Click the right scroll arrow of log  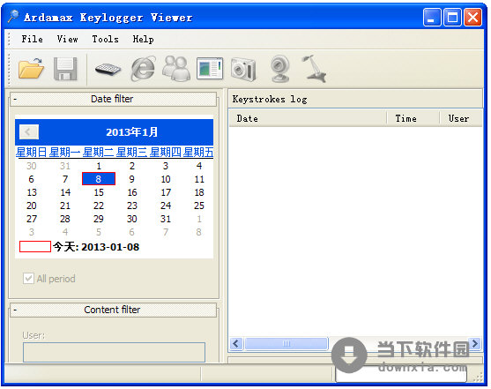475,343
